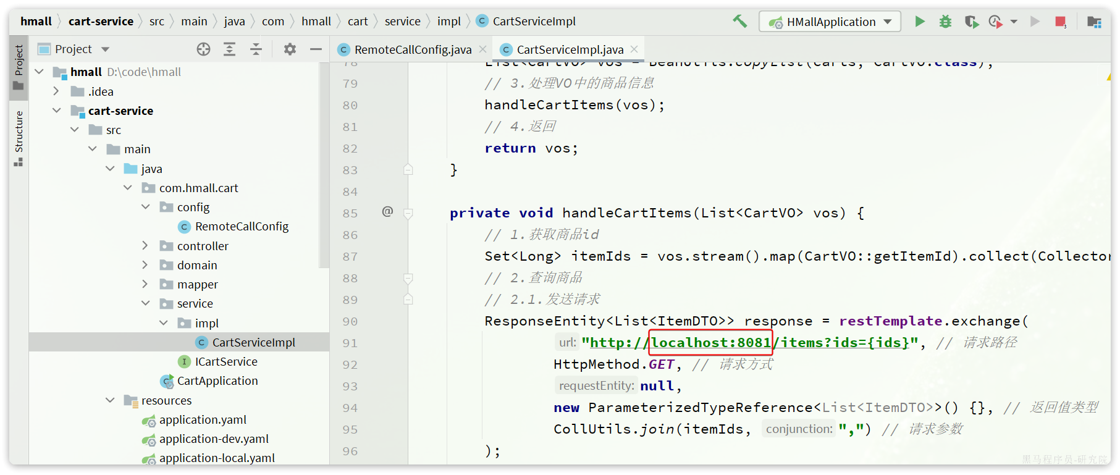Stop the running application
The width and height of the screenshot is (1120, 475).
1061,22
